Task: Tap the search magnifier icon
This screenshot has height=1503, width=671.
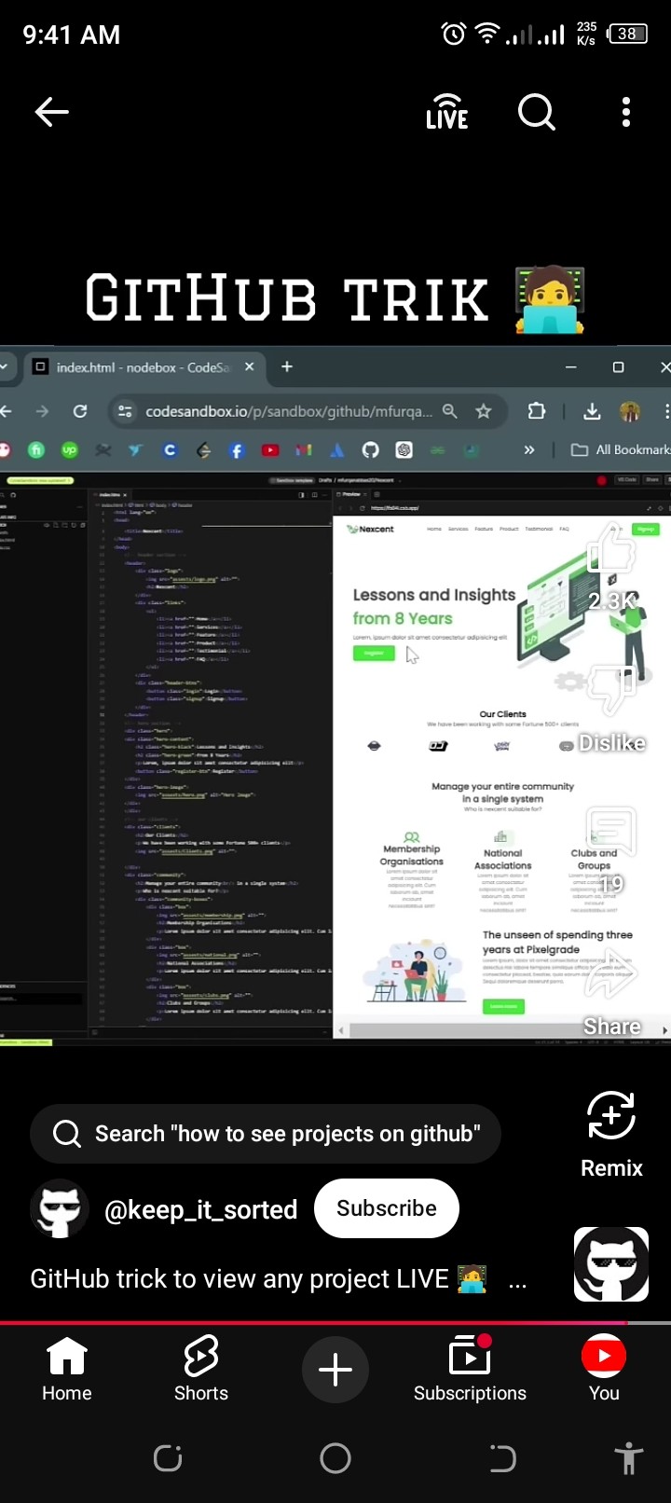Action: pos(537,113)
